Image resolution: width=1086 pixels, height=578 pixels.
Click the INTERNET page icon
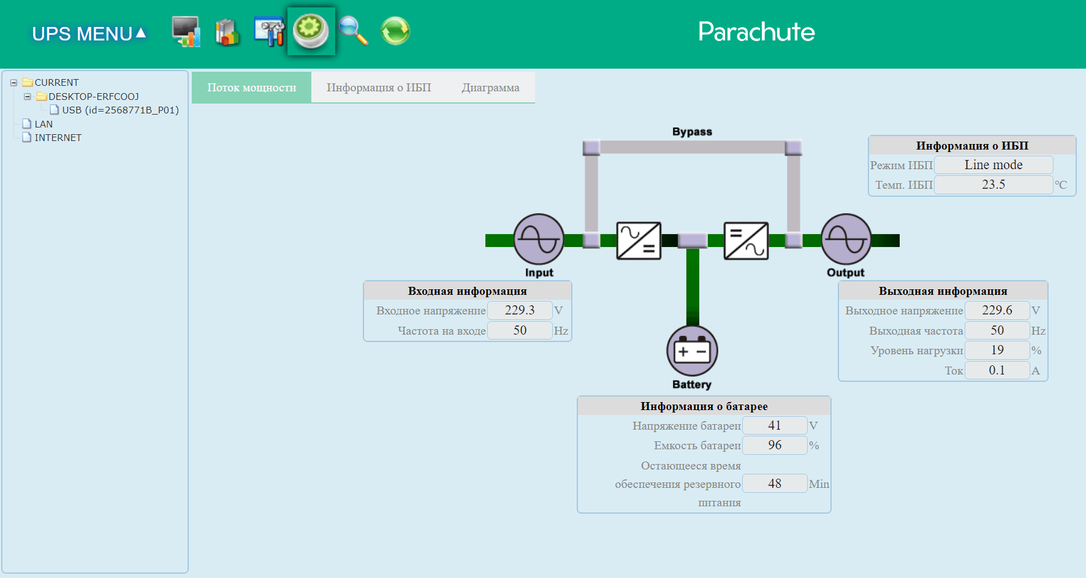(x=26, y=137)
